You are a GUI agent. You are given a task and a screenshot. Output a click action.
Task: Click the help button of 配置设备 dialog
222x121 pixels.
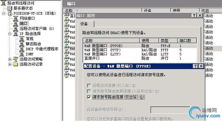(x=195, y=66)
